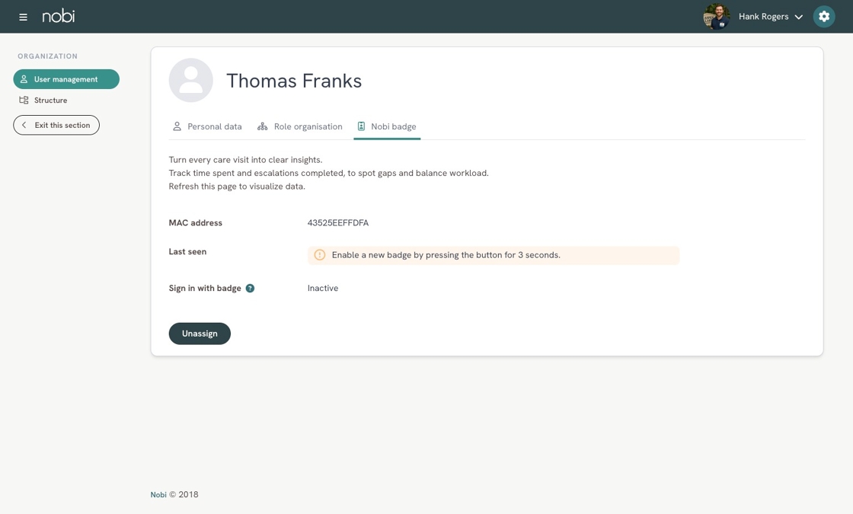Image resolution: width=853 pixels, height=514 pixels.
Task: Click the User management person icon
Action: click(24, 79)
